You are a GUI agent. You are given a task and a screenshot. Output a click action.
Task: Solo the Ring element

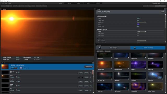click(x=86, y=90)
